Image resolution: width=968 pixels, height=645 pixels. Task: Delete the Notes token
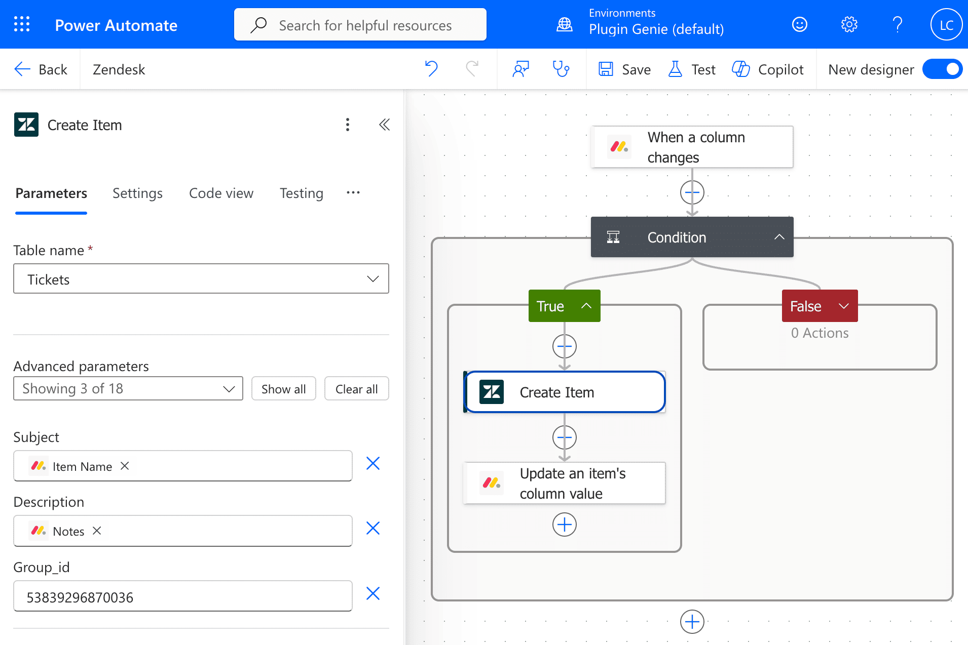coord(97,531)
